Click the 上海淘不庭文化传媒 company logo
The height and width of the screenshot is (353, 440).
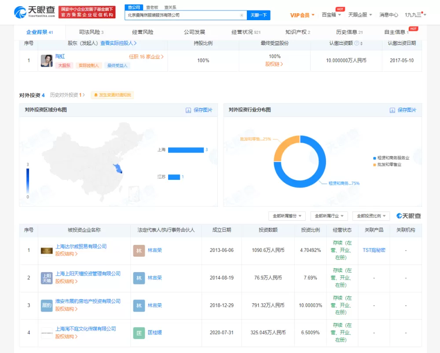[47, 333]
